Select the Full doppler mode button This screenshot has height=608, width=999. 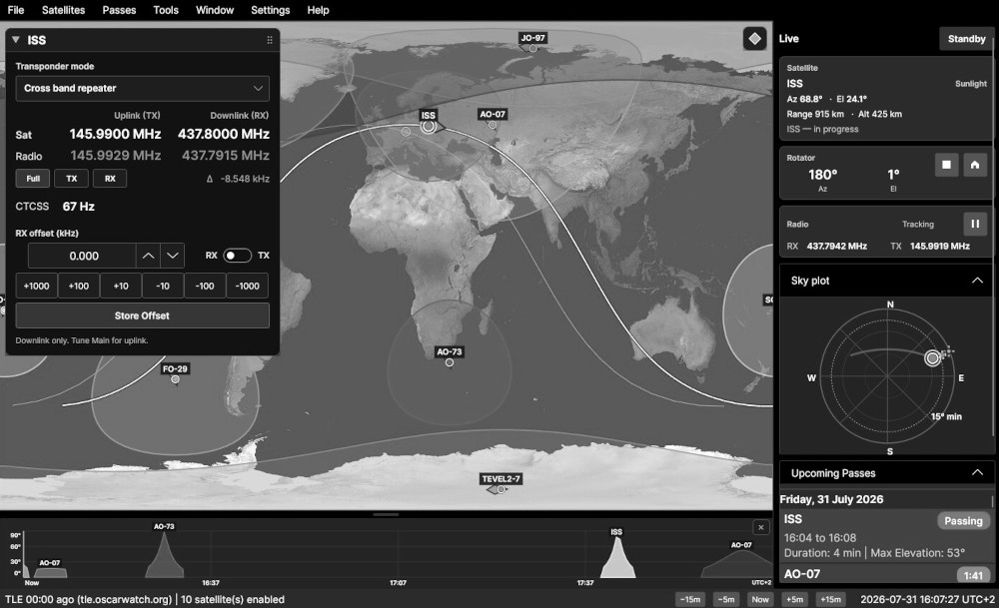[x=33, y=179]
